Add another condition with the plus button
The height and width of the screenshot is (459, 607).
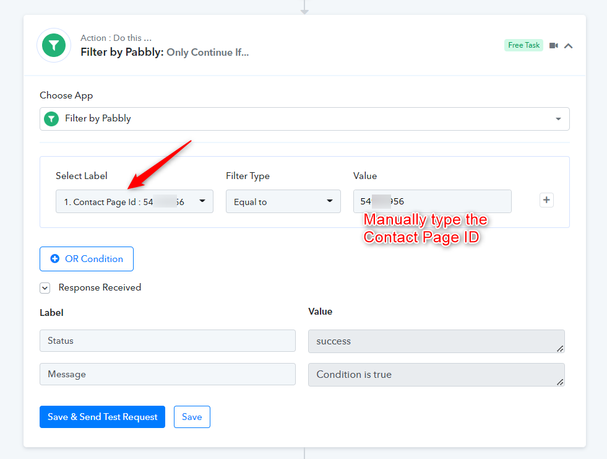tap(546, 200)
